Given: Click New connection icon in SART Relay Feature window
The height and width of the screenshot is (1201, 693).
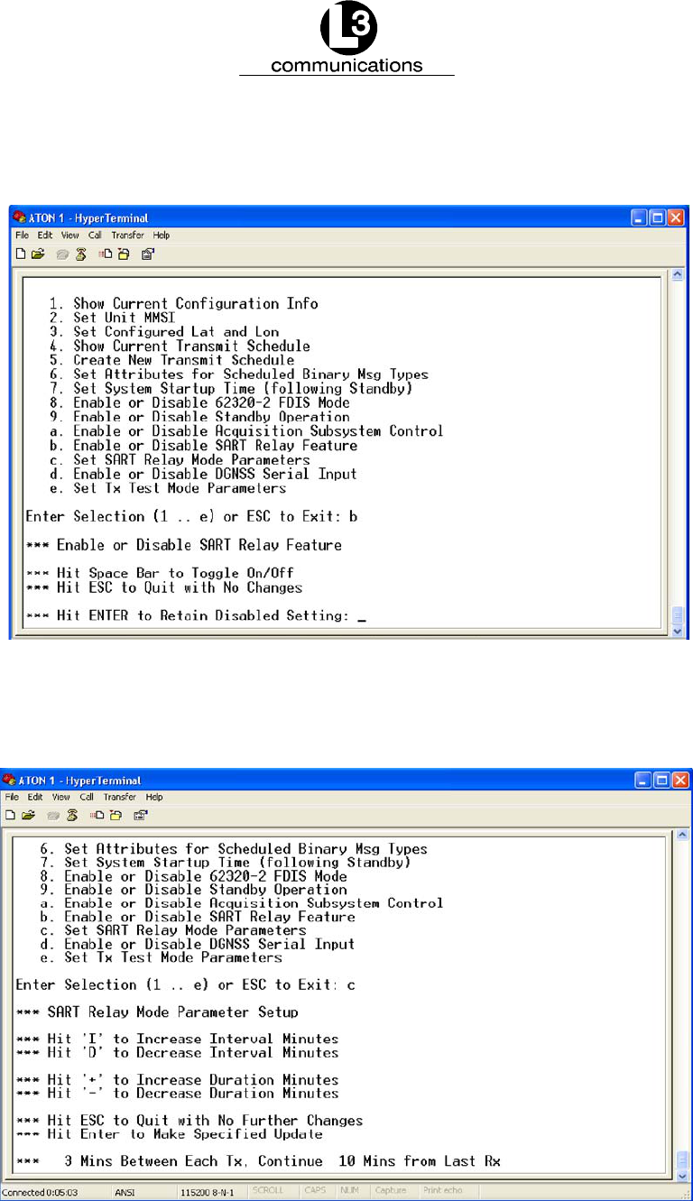Looking at the screenshot, I should (20, 254).
